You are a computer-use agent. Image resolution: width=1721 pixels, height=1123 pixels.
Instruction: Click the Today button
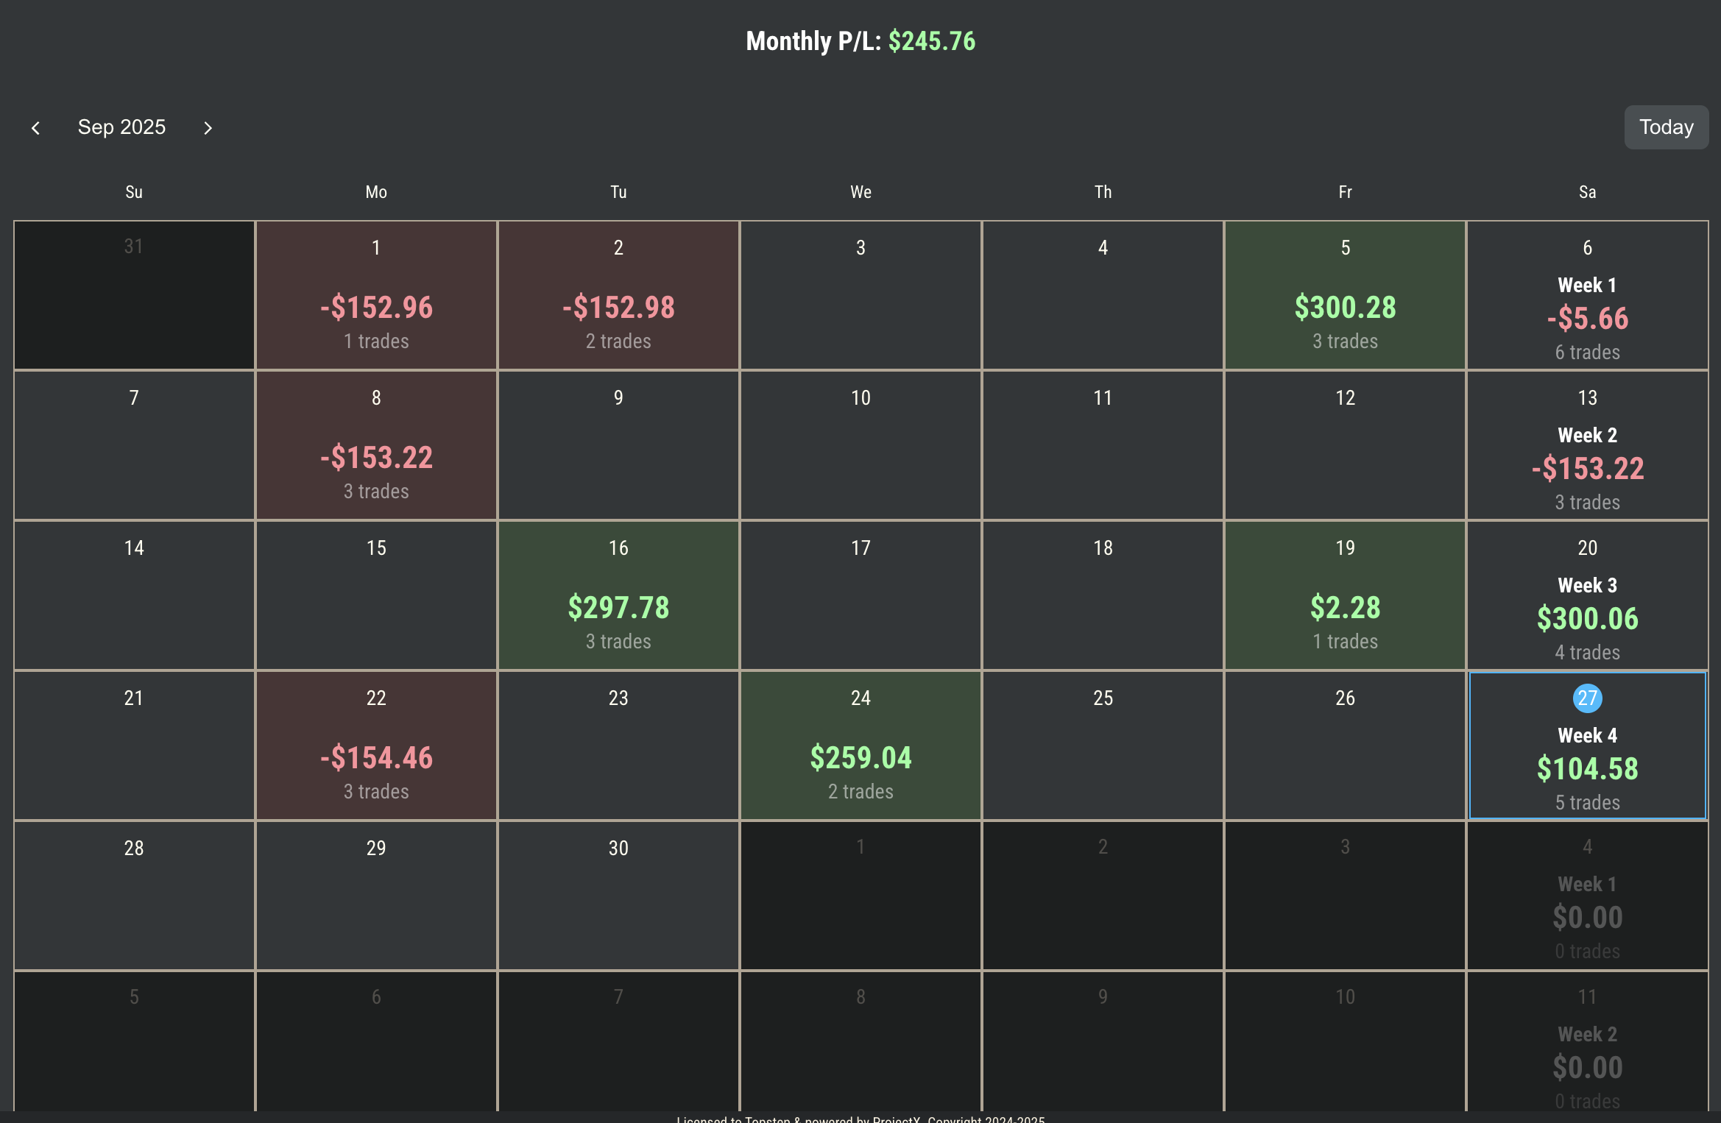click(x=1666, y=127)
